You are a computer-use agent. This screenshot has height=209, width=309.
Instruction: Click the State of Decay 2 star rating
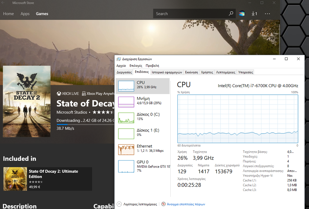click(x=104, y=112)
